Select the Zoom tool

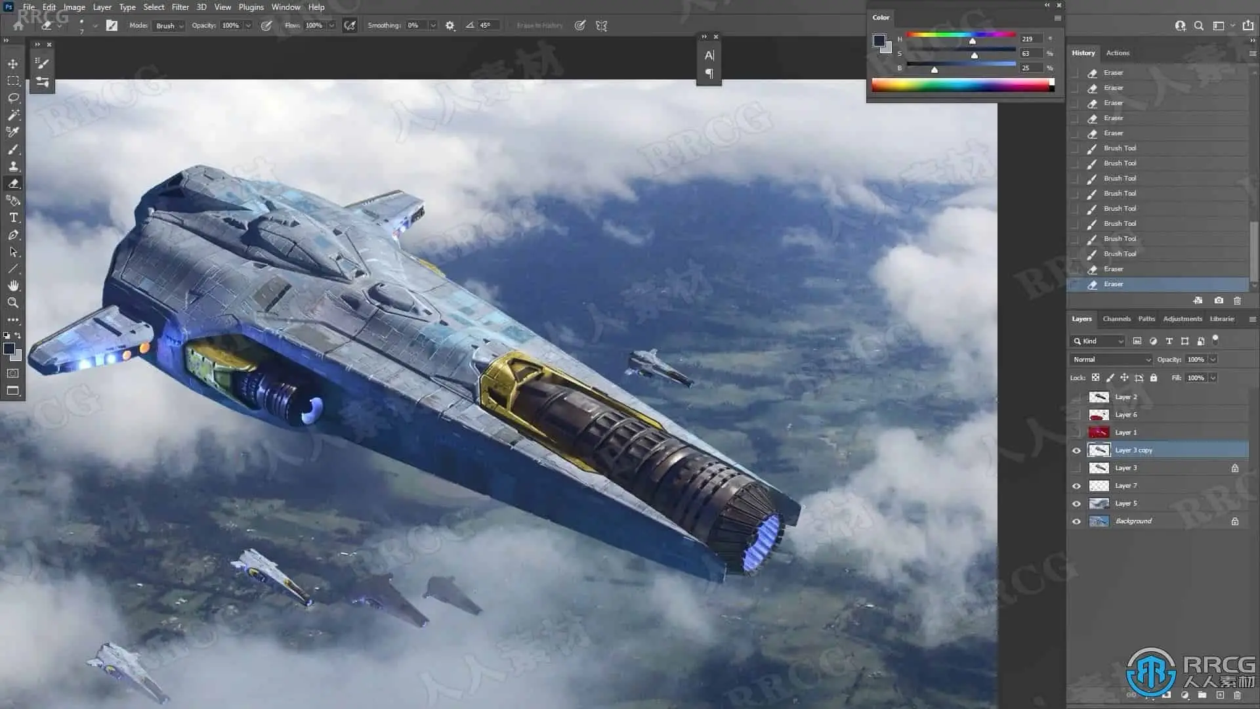[13, 303]
